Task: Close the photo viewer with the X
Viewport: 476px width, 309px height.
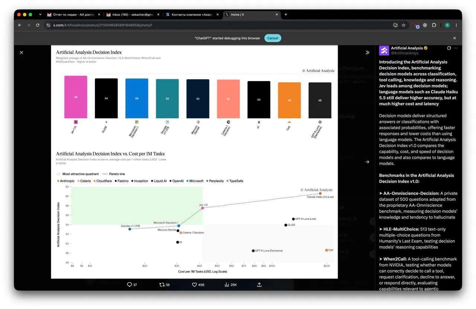Action: tap(21, 52)
